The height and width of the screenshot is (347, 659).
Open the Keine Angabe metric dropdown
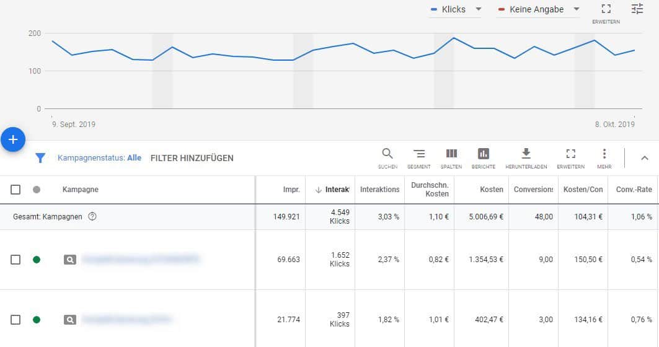[538, 9]
